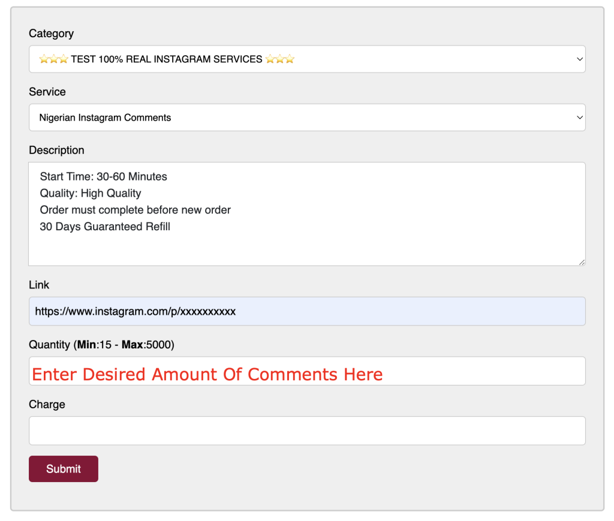Click the Description textarea resize handle
This screenshot has width=614, height=521.
(x=582, y=262)
